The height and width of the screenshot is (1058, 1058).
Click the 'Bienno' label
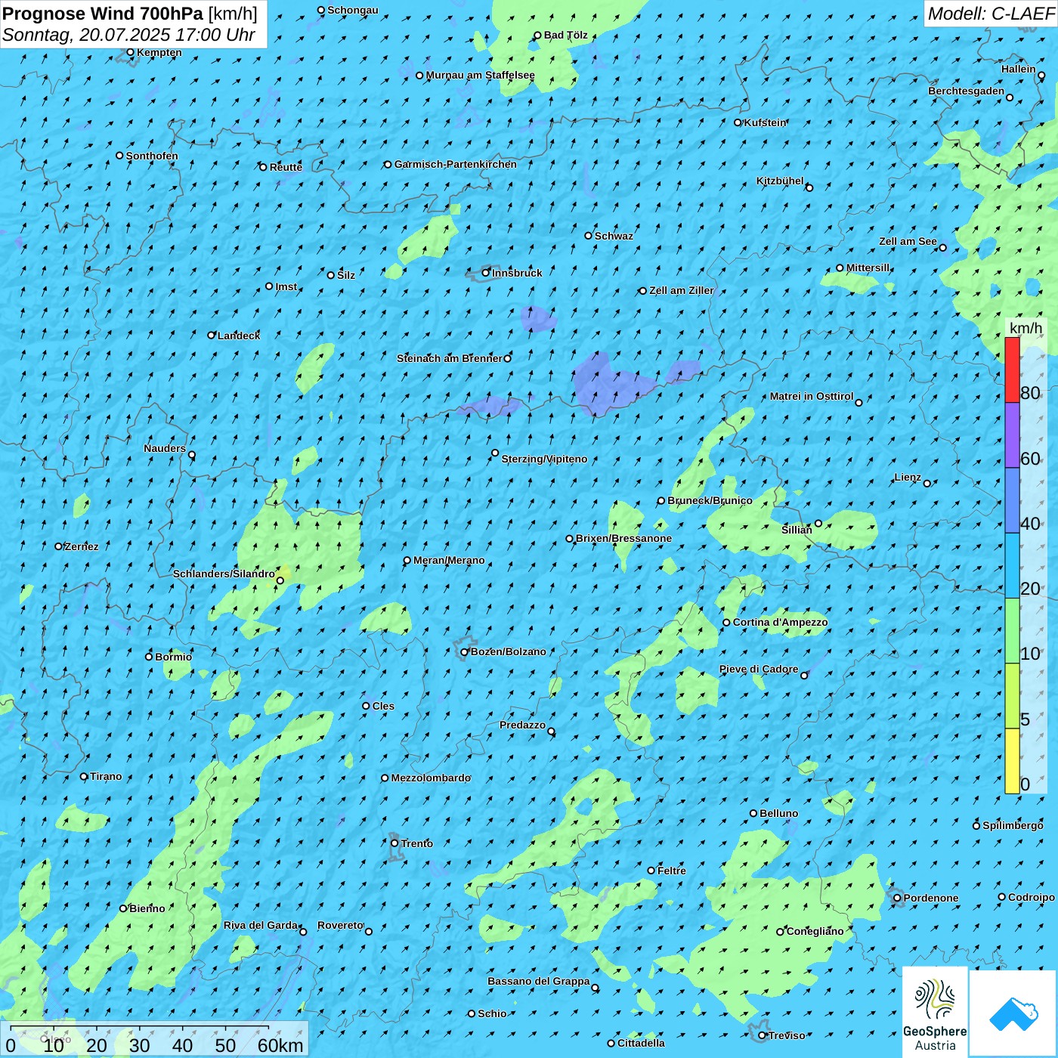[147, 908]
